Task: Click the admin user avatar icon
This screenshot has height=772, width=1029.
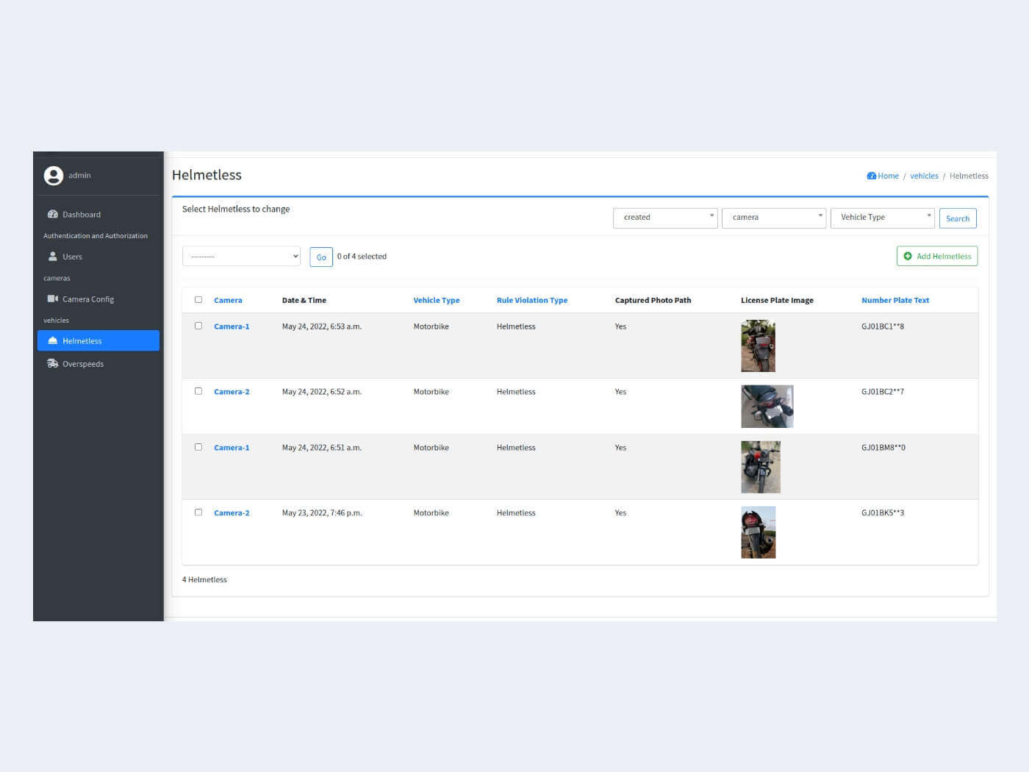Action: click(x=53, y=176)
